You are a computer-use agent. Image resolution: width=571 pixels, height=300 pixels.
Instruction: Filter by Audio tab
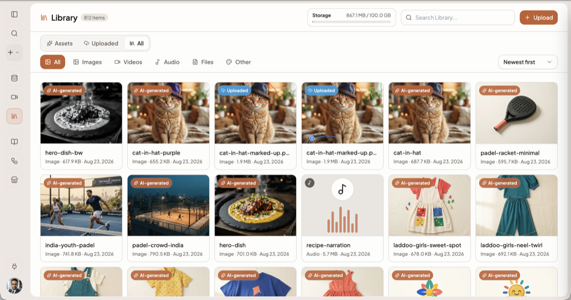coord(167,62)
